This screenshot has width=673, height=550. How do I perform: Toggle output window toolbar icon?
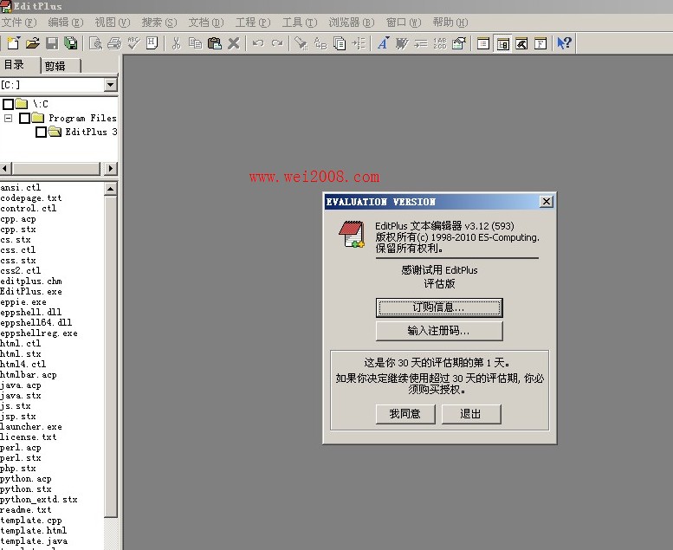(x=521, y=43)
